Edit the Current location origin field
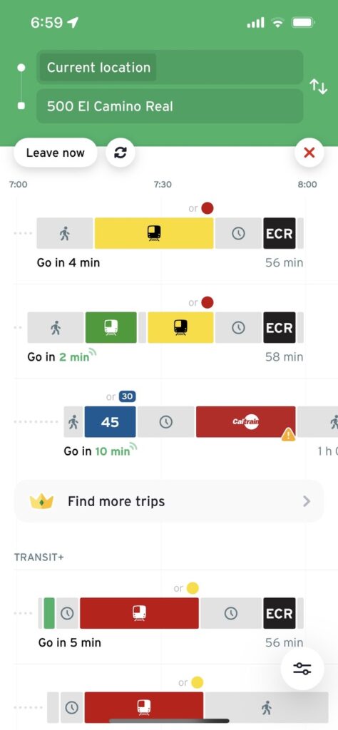The image size is (338, 730). pyautogui.click(x=170, y=67)
